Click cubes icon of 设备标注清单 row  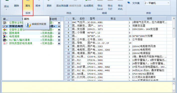(4, 30)
